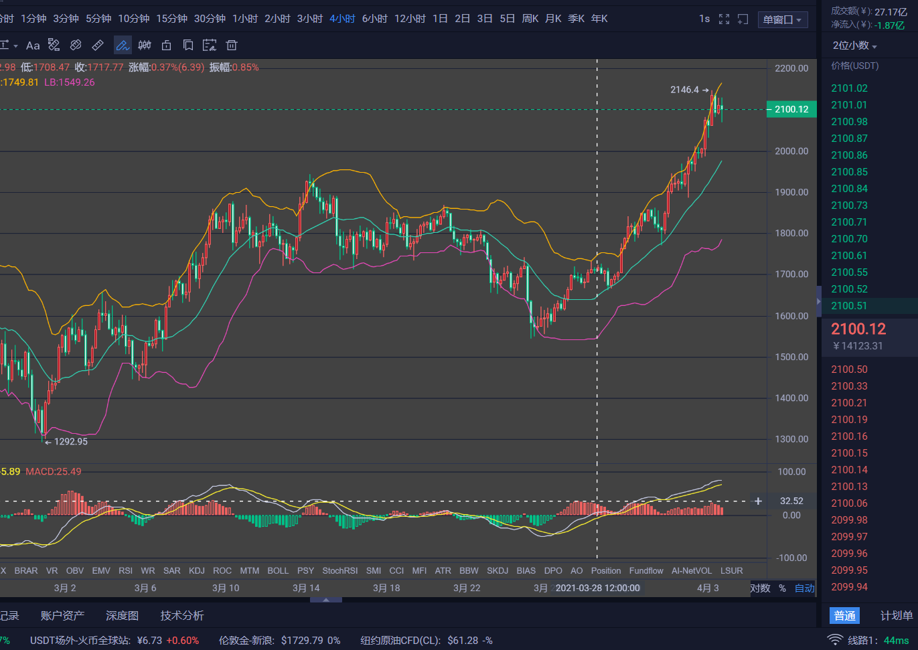Screen dimensions: 918x650
Task: Open the 深度图 depth chart tab
Action: [x=122, y=615]
